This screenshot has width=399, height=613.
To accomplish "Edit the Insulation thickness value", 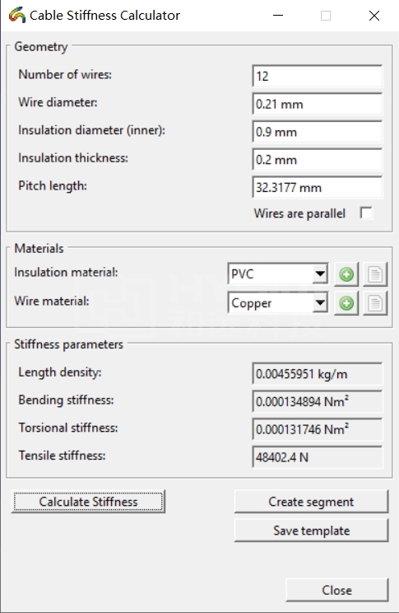I will pos(318,160).
